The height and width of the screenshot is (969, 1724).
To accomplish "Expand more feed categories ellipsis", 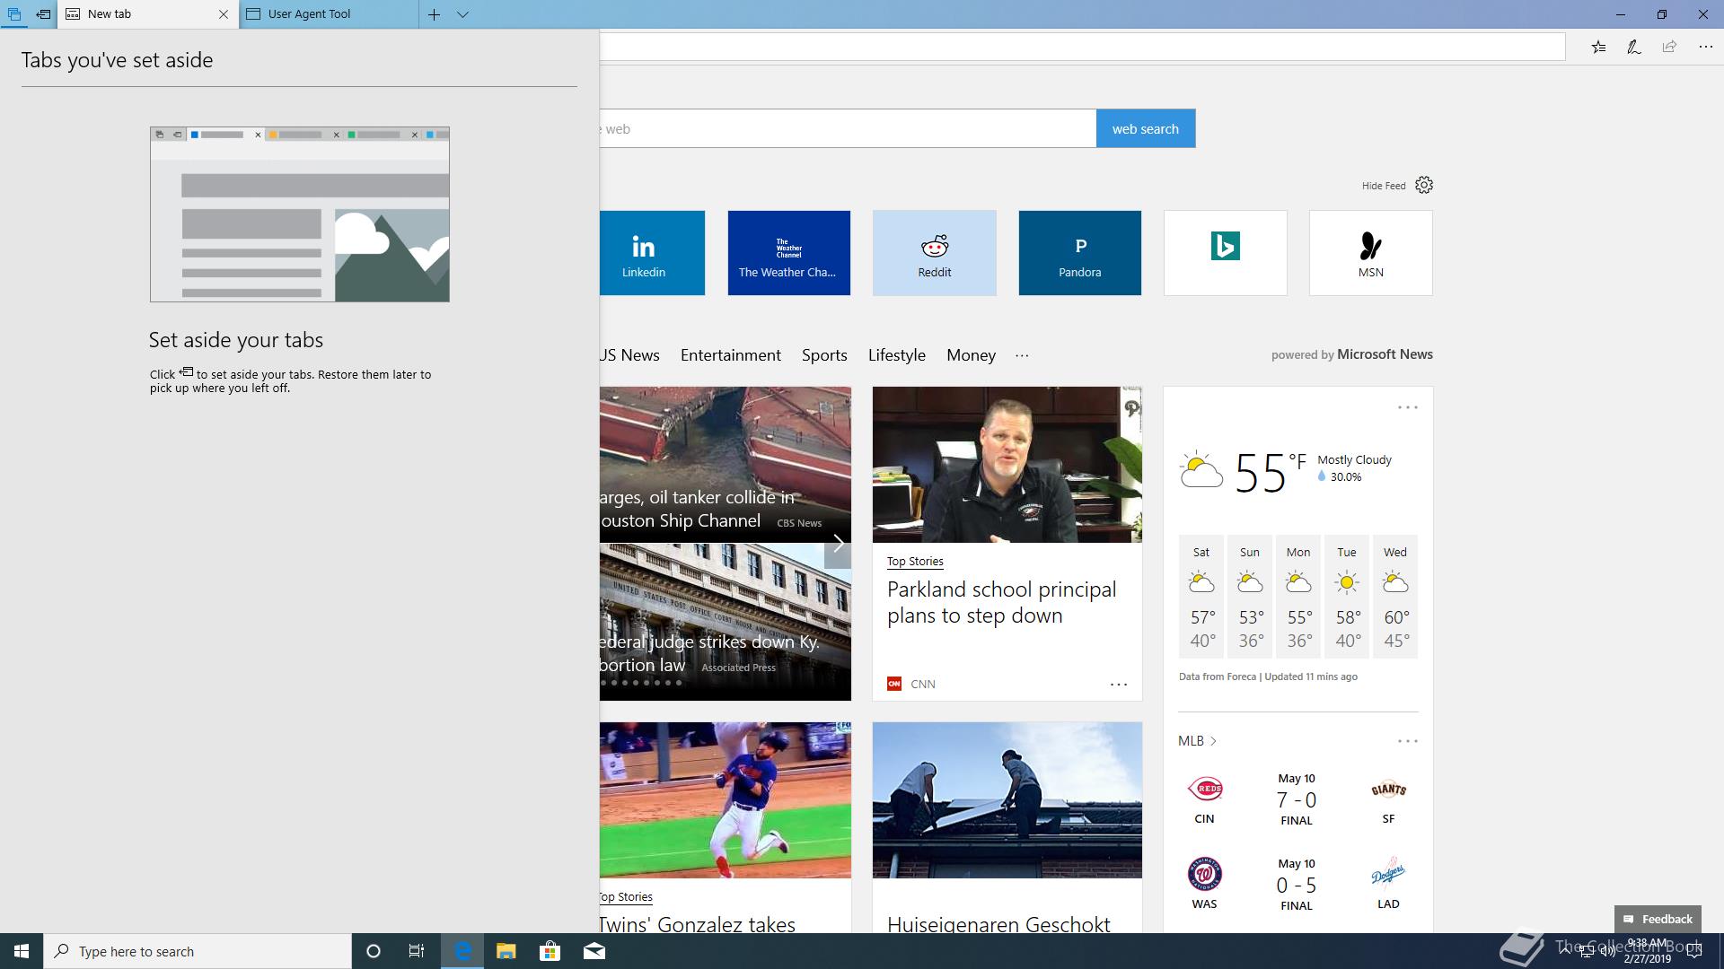I will pos(1022,355).
